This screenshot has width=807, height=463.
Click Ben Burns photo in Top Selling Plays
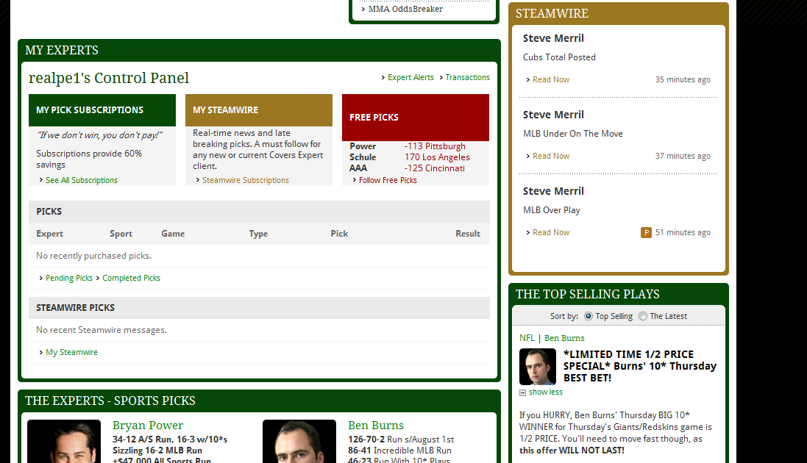pyautogui.click(x=538, y=367)
